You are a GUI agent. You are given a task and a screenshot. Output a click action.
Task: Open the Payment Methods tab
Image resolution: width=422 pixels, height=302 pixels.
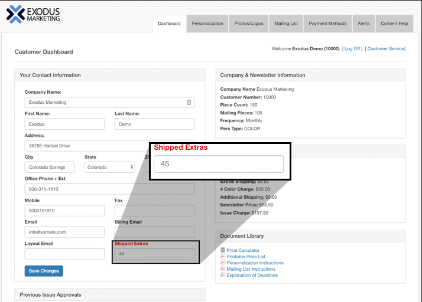[328, 24]
